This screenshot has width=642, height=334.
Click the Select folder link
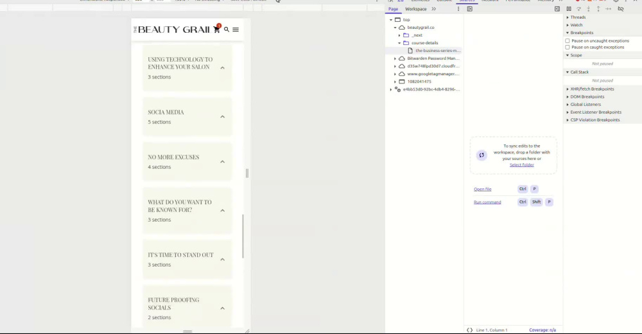pos(521,164)
